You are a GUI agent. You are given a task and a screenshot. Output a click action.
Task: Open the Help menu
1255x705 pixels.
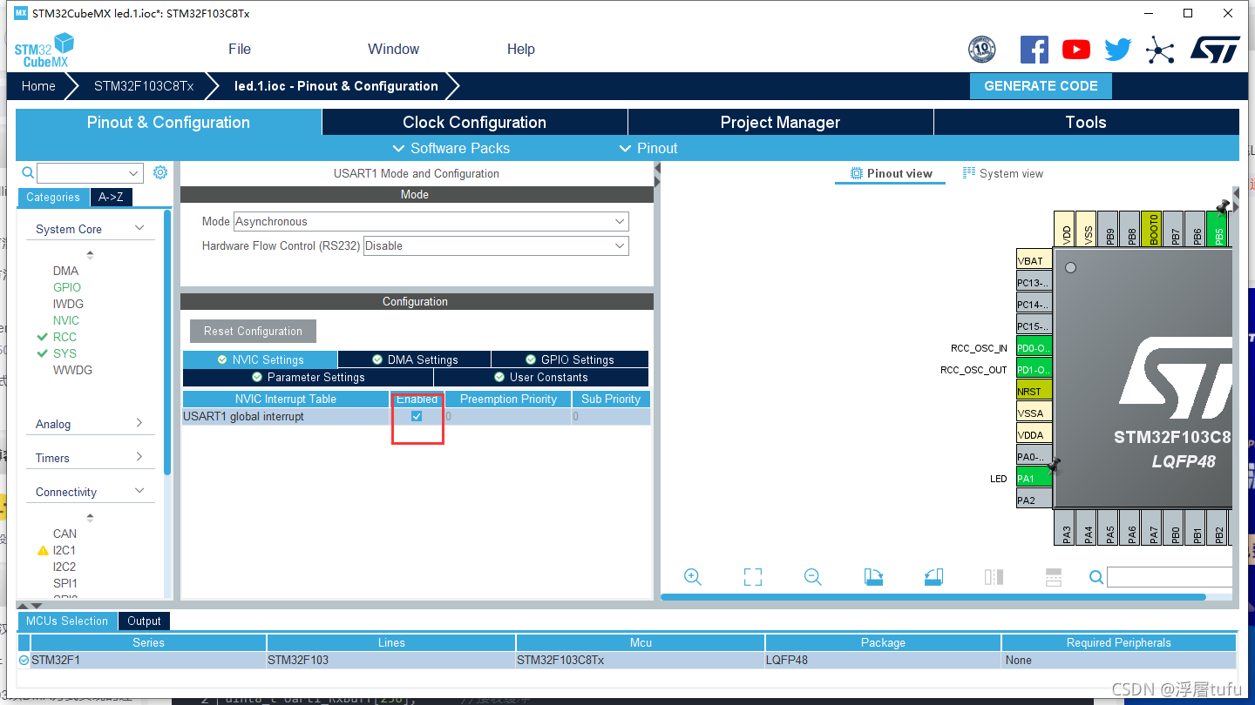tap(520, 49)
